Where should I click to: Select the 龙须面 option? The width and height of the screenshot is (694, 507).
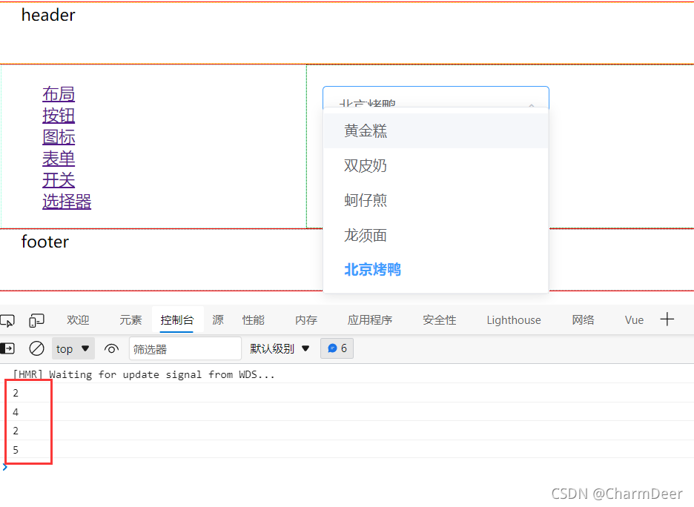435,235
